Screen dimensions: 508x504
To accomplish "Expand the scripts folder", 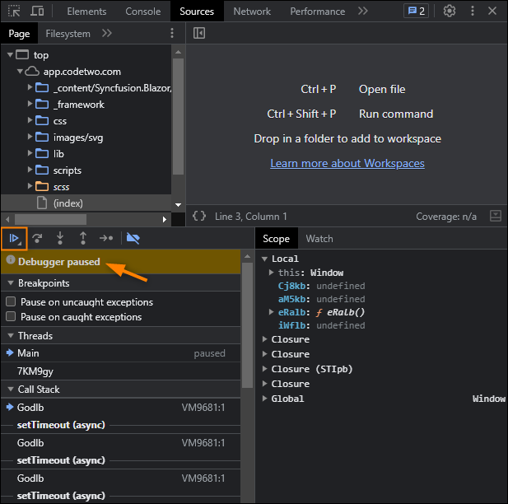I will pos(30,170).
